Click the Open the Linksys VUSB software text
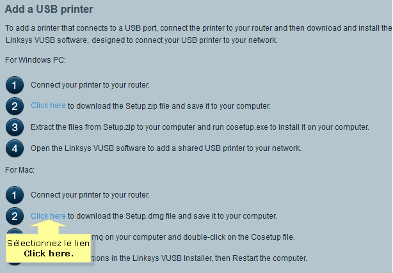The width and height of the screenshot is (393, 273). click(166, 148)
